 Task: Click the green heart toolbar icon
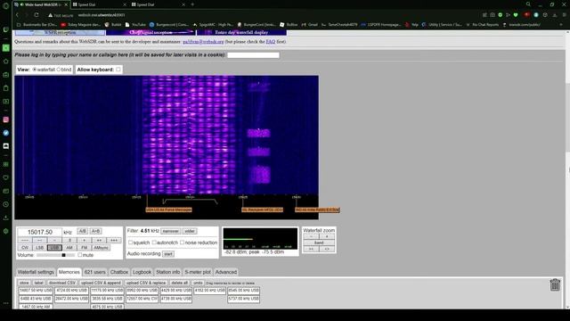pyautogui.click(x=516, y=15)
